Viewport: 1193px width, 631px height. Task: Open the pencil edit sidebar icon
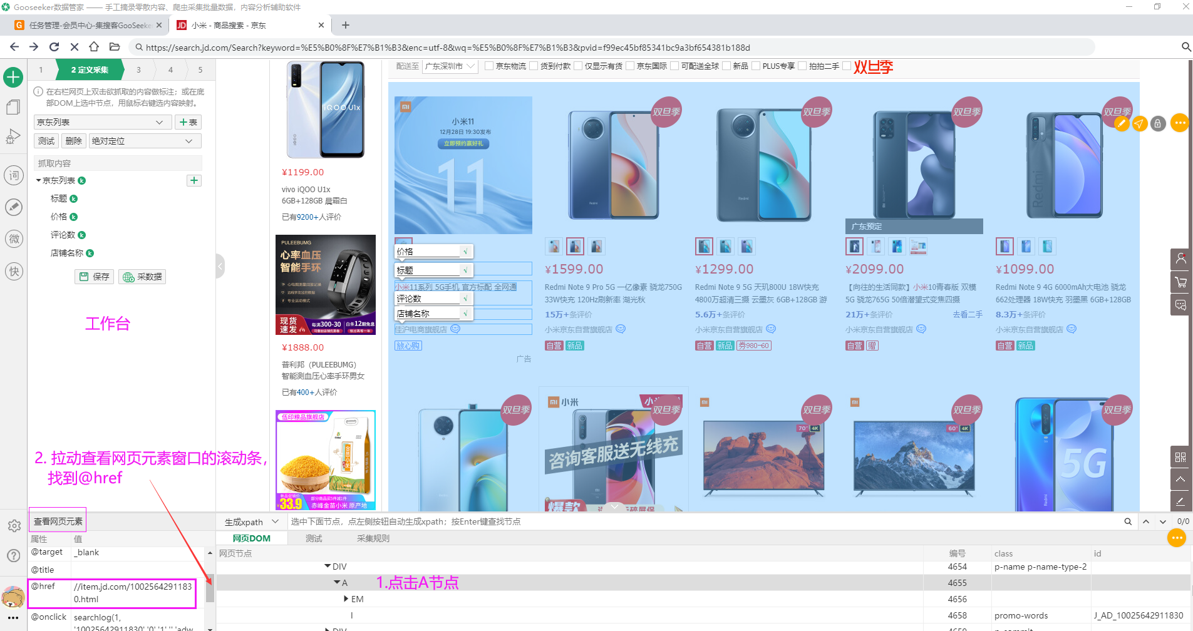pos(14,207)
